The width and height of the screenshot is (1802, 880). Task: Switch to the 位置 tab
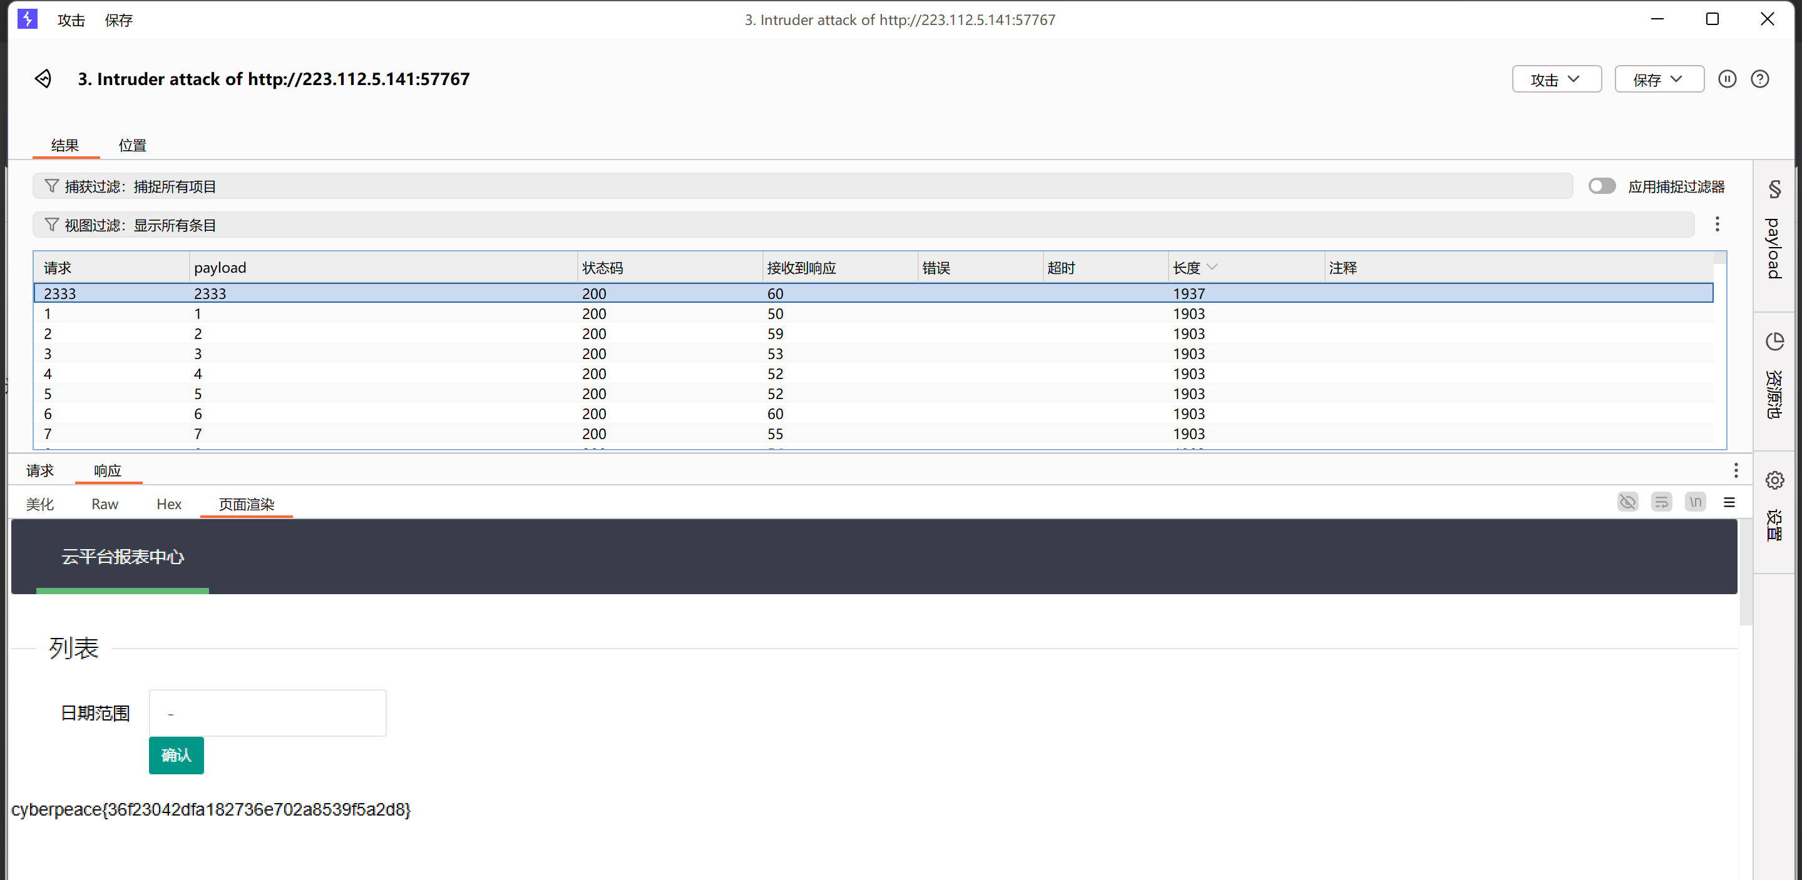(x=132, y=145)
